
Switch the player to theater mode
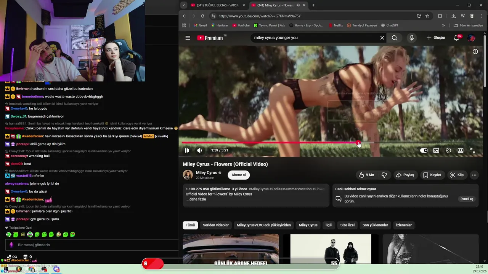(461, 150)
